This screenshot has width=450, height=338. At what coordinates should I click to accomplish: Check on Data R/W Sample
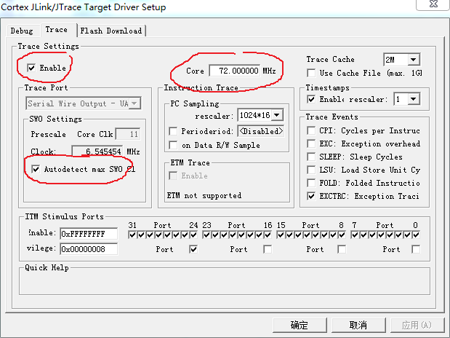tap(173, 145)
